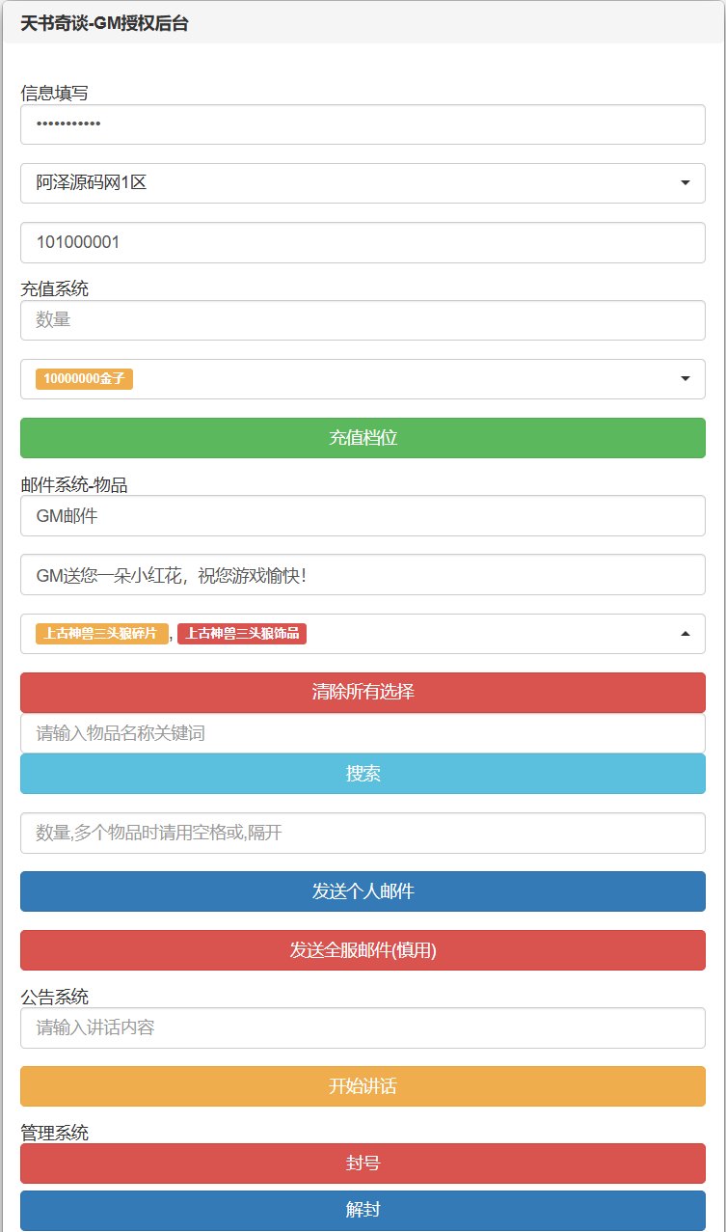Click the item name keyword search field
Screen dimensions: 726x1232
point(363,733)
